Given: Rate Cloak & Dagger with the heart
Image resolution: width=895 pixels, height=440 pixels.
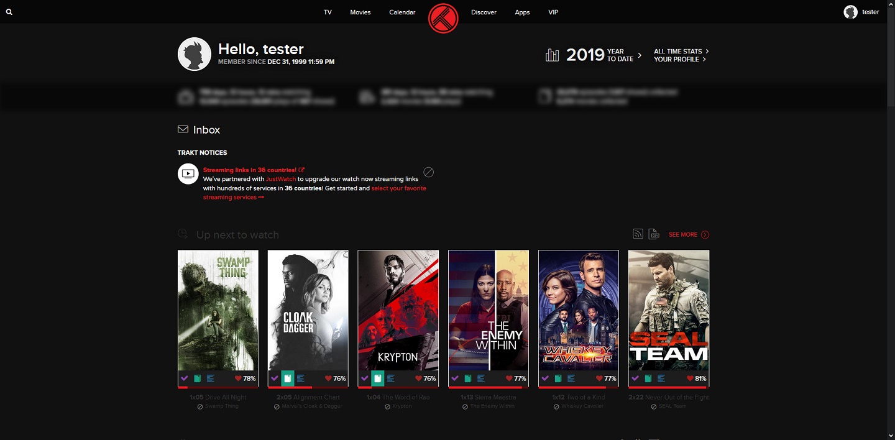Looking at the screenshot, I should tap(328, 378).
